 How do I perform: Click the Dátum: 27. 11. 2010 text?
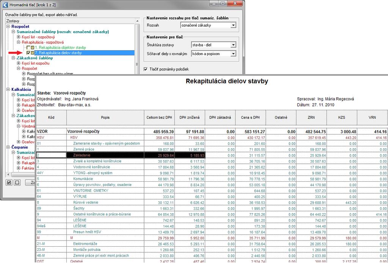coord(316,105)
